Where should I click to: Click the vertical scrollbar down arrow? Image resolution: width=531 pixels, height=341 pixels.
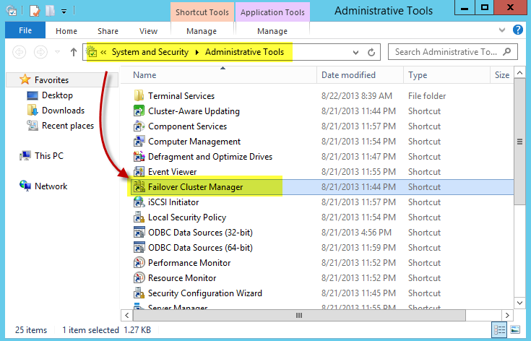520,303
